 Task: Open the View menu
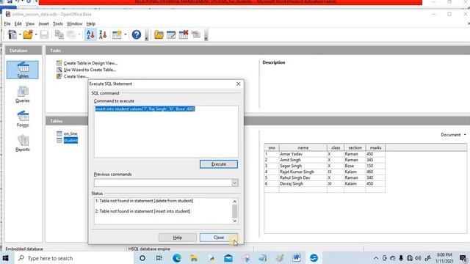pyautogui.click(x=29, y=23)
